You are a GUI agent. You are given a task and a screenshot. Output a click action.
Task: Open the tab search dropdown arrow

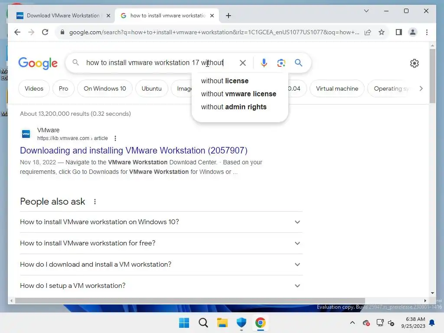coord(366,11)
